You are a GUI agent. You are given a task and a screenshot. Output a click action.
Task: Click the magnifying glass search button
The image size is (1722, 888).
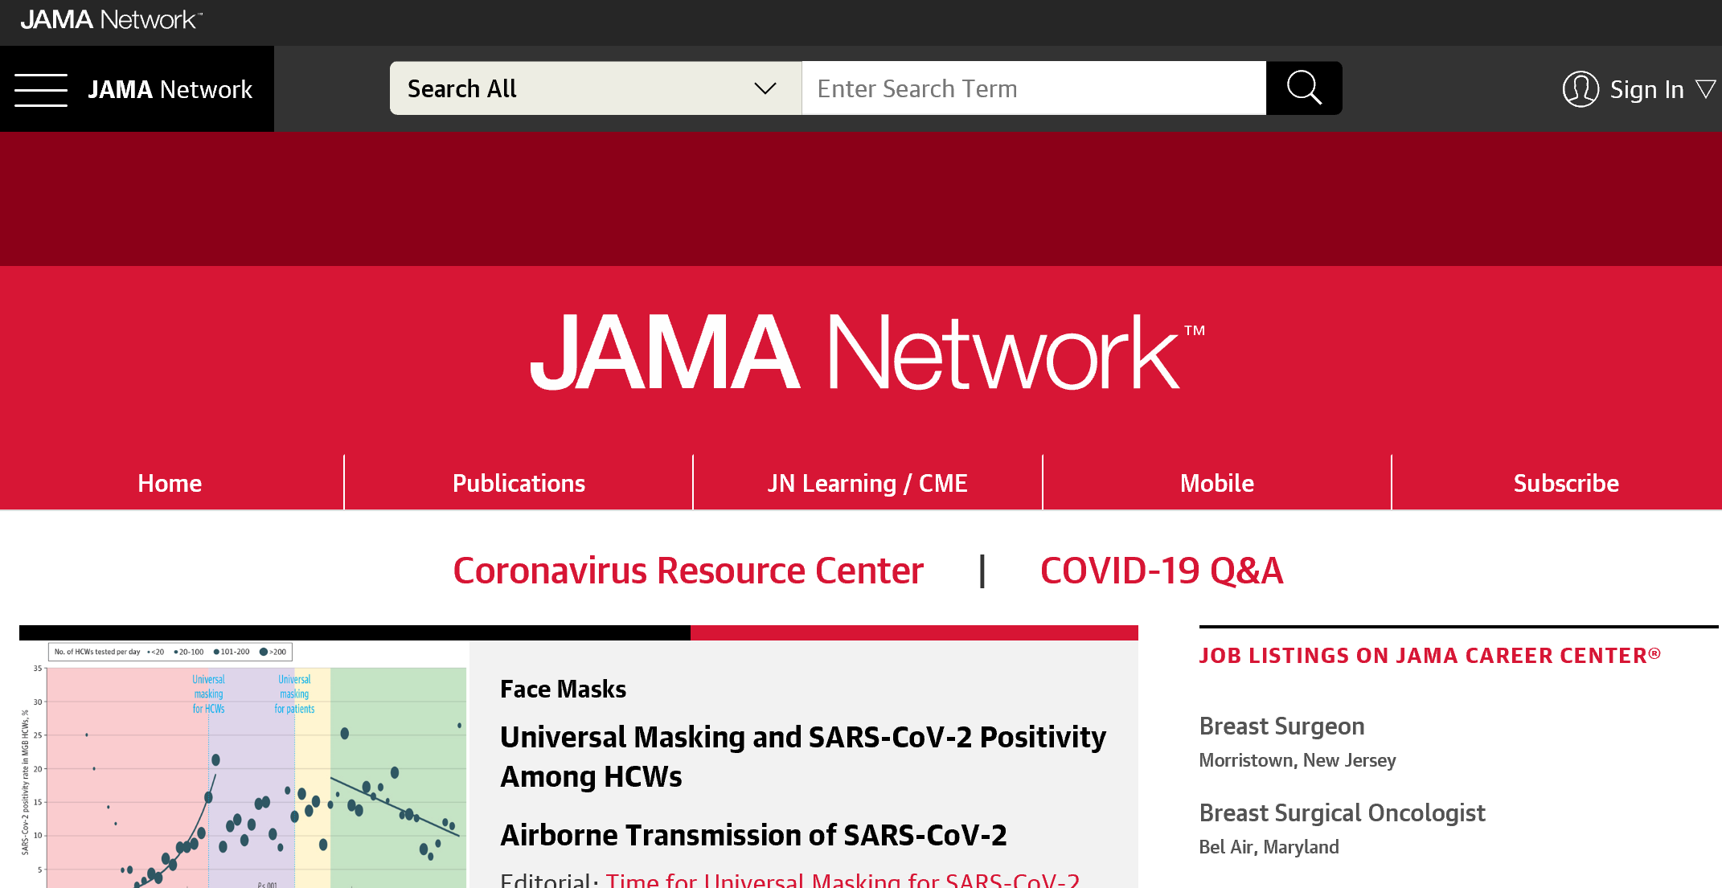tap(1304, 88)
